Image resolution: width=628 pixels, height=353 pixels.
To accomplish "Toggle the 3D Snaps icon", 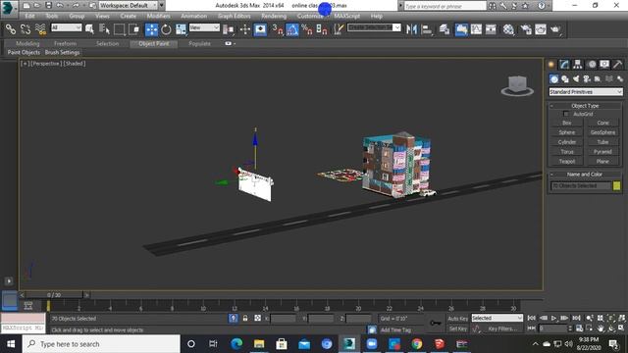I will 277,29.
